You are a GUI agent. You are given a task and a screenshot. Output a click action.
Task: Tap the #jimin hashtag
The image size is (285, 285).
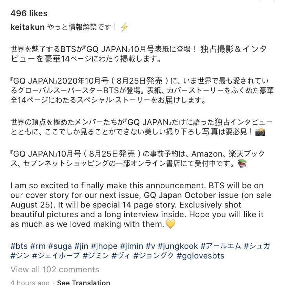click(x=131, y=246)
